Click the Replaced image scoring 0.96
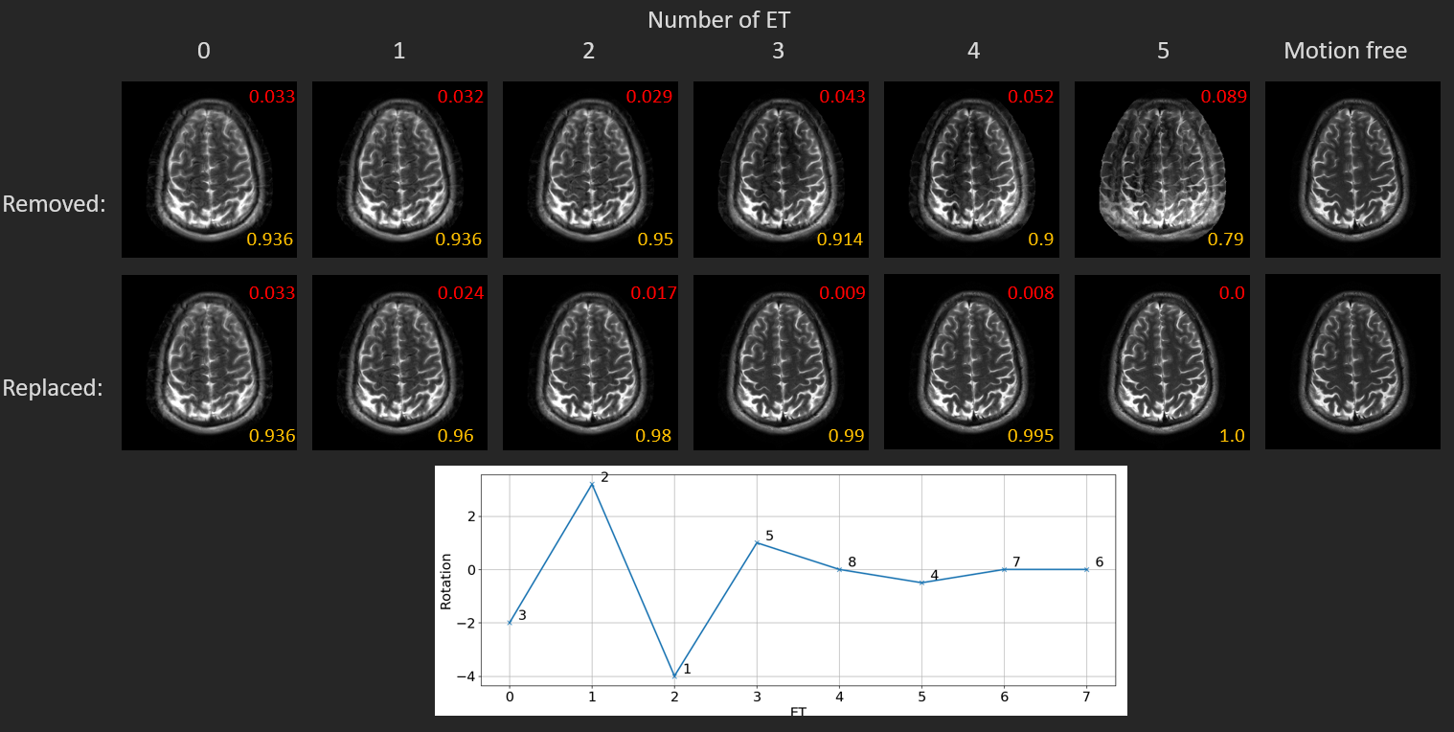Image resolution: width=1454 pixels, height=732 pixels. [399, 362]
